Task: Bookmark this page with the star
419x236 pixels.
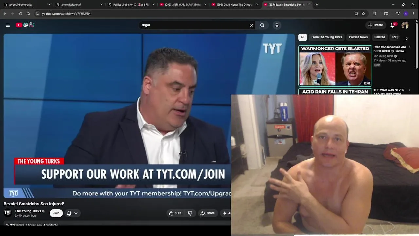Action: coord(363,14)
